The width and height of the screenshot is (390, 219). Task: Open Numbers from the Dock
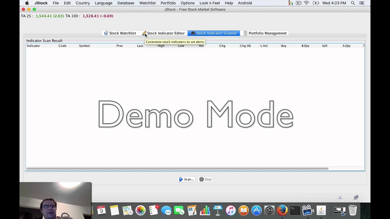pos(205,210)
